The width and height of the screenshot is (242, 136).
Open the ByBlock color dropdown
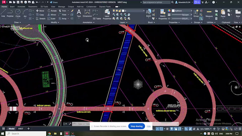[182, 11]
